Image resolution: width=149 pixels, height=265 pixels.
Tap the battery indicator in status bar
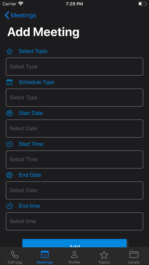[142, 4]
